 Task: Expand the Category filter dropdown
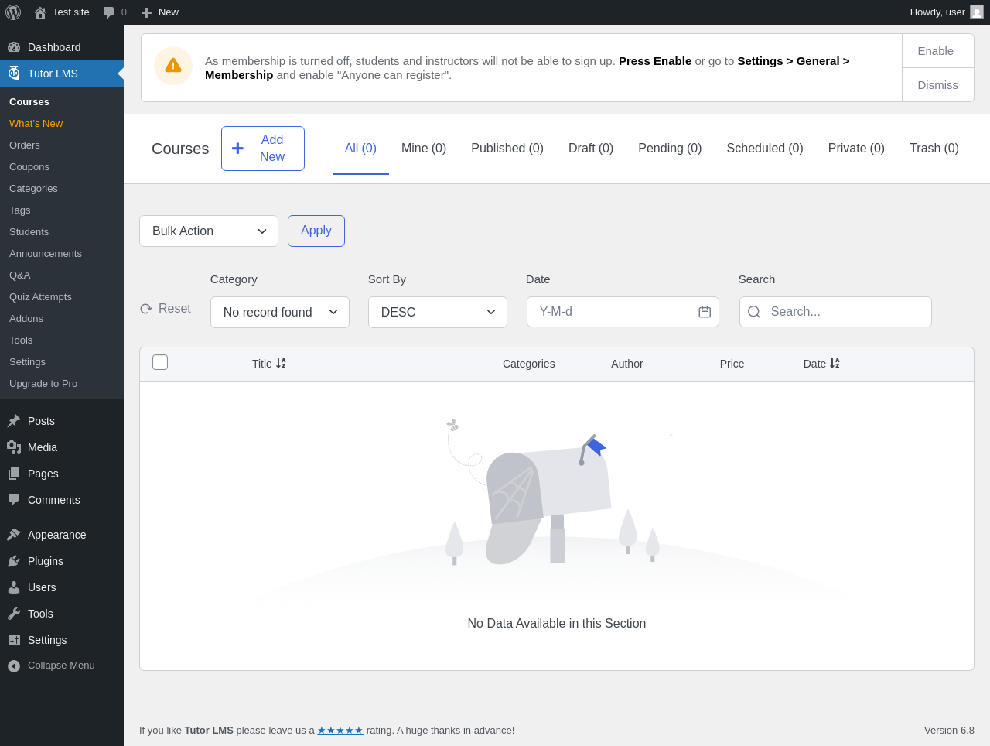[280, 313]
